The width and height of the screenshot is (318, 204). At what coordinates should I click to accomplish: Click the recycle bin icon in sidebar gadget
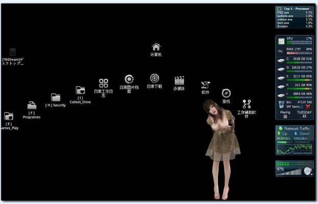tap(282, 104)
